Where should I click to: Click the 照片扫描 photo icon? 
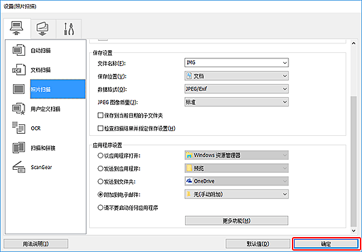18,89
